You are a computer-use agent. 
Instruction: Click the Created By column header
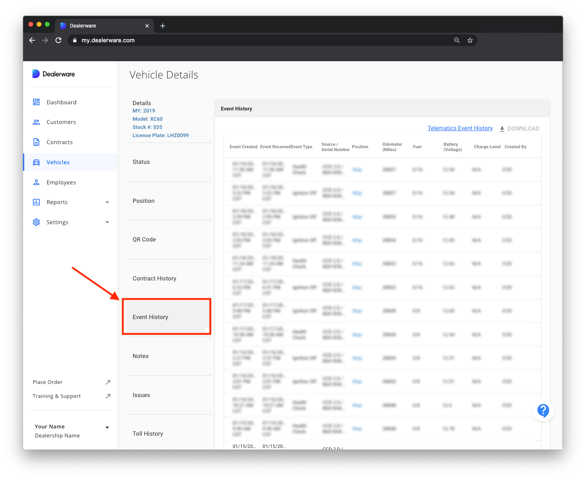coord(515,147)
